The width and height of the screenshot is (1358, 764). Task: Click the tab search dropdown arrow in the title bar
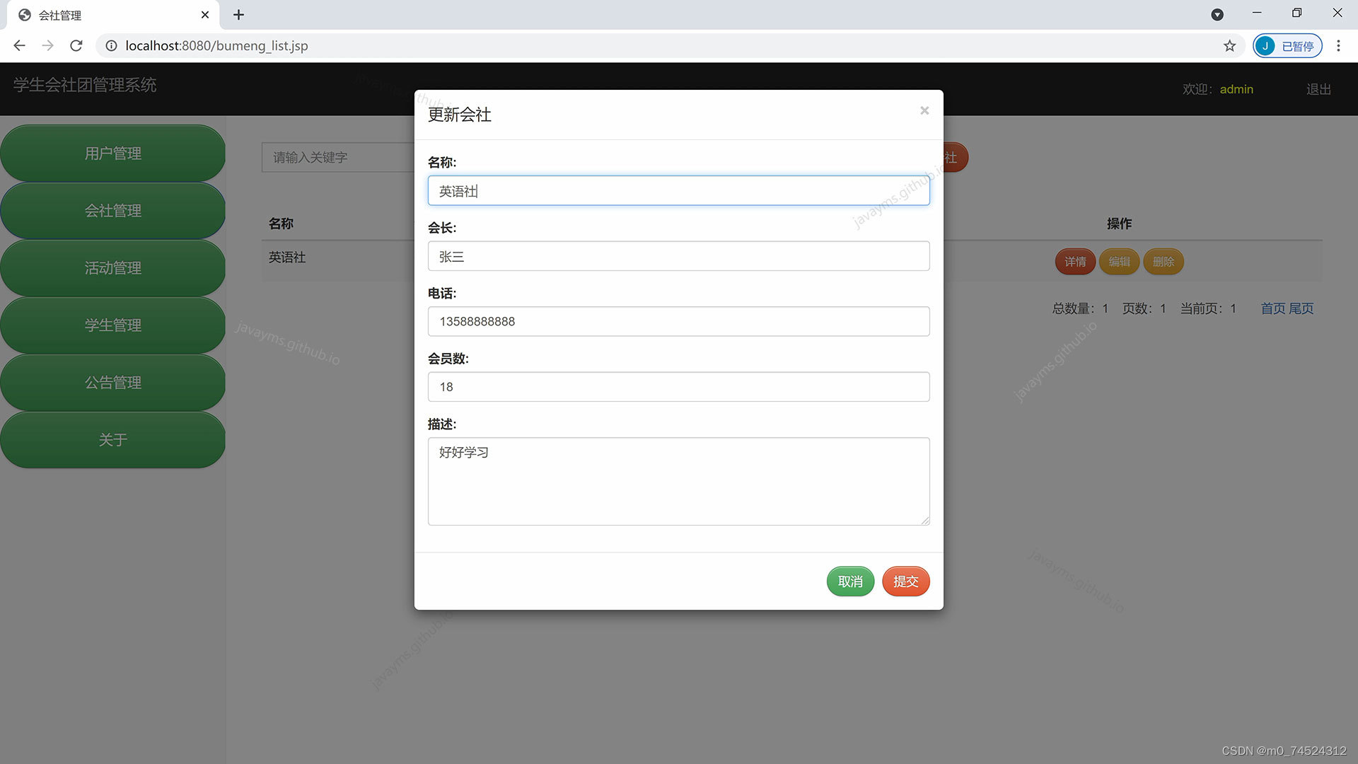[1217, 15]
